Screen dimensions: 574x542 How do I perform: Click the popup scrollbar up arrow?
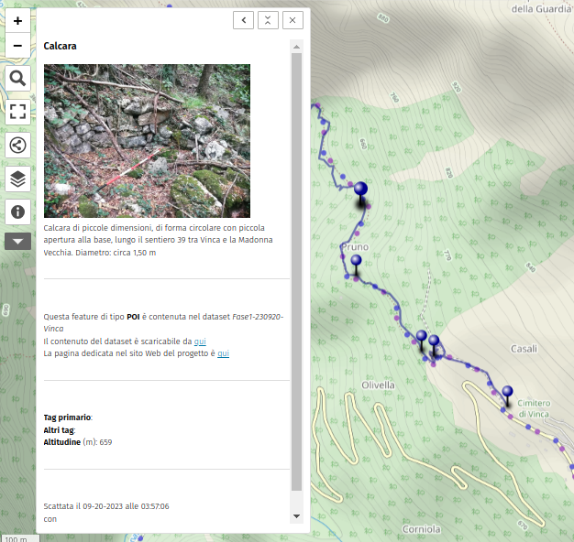[296, 47]
